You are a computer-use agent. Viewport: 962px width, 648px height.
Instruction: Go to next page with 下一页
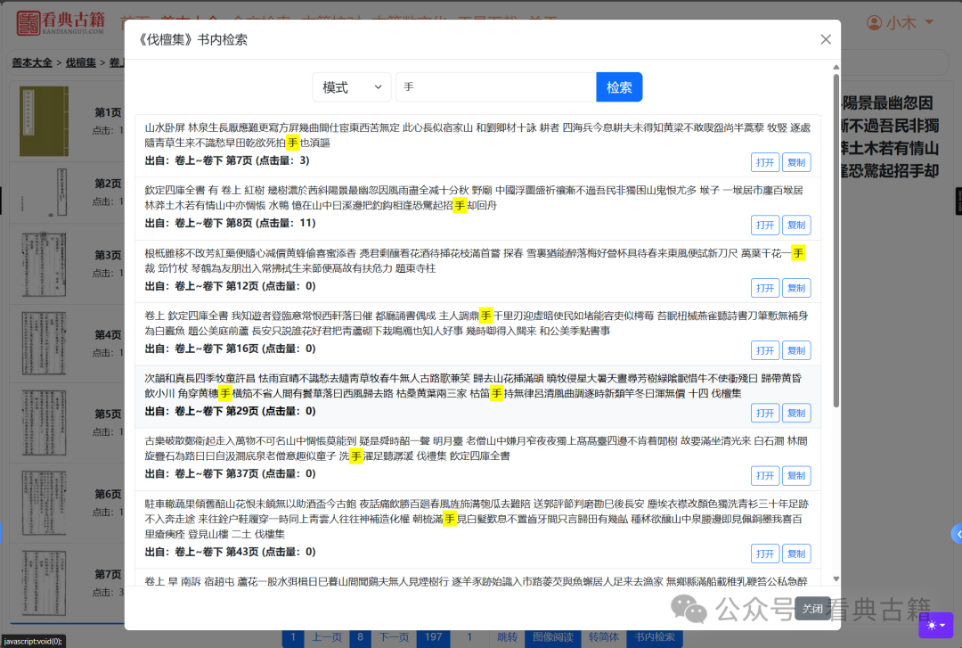pos(393,636)
